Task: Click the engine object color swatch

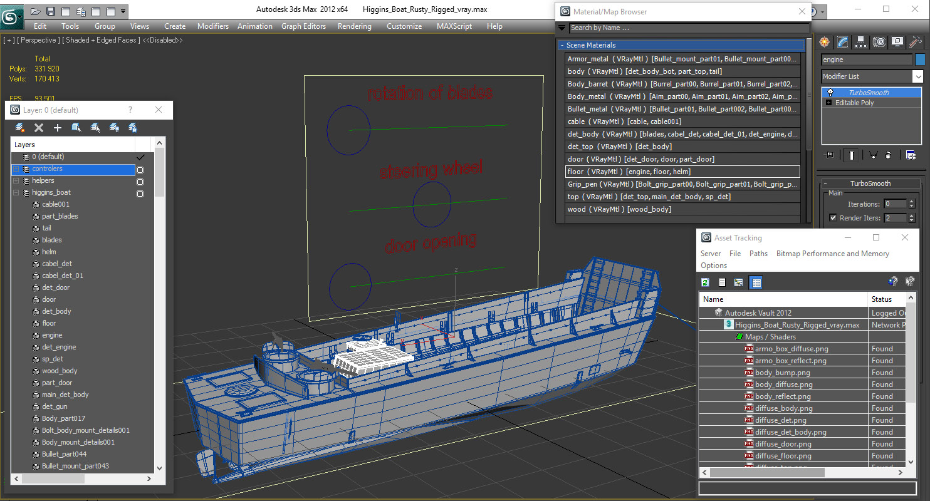Action: coord(920,59)
